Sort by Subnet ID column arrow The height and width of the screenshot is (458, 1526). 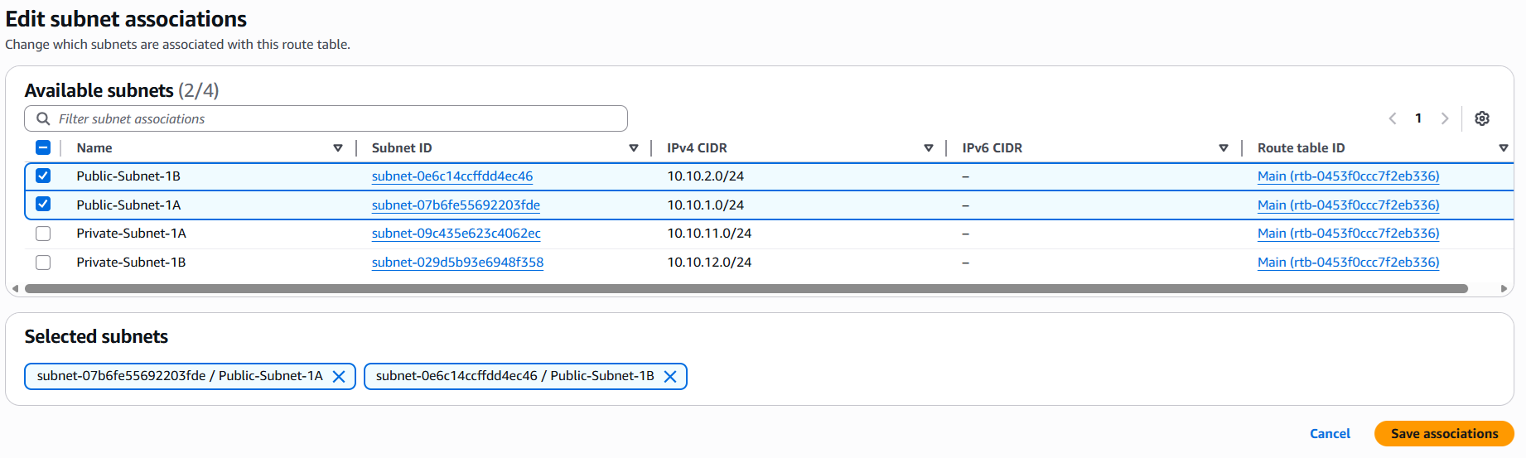point(634,148)
